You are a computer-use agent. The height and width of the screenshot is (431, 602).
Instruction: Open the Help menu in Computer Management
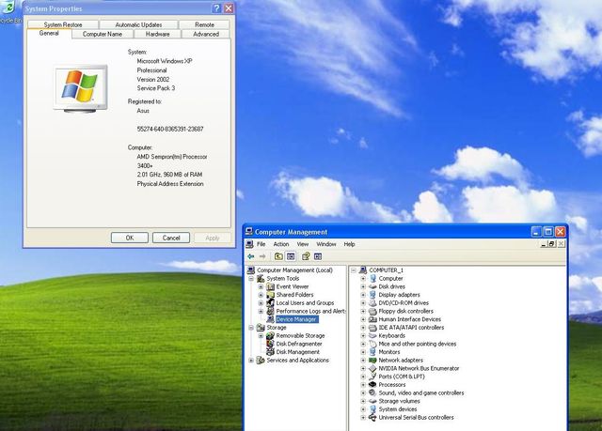pos(349,244)
